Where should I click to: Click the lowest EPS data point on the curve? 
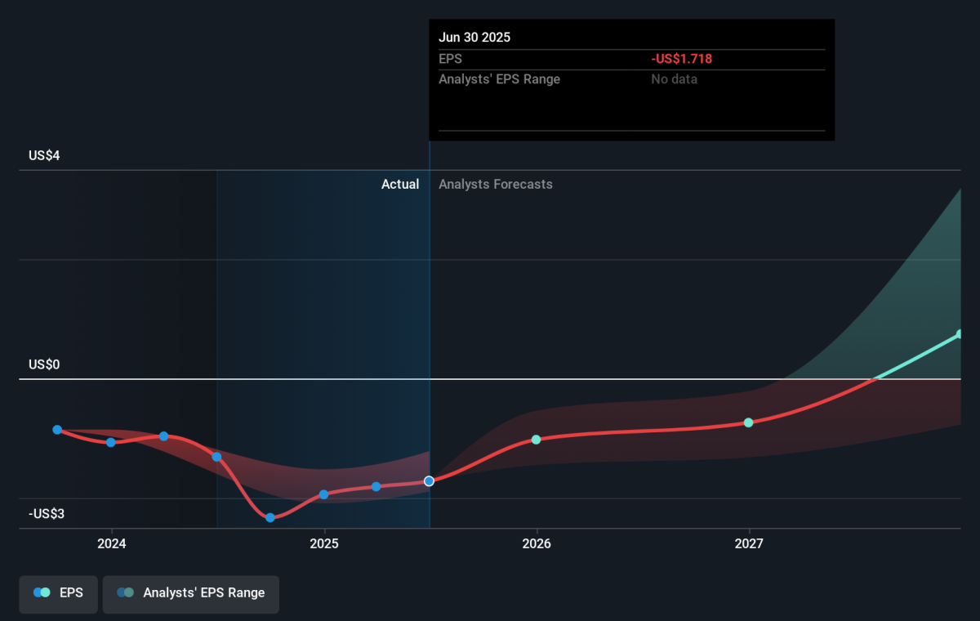coord(270,517)
